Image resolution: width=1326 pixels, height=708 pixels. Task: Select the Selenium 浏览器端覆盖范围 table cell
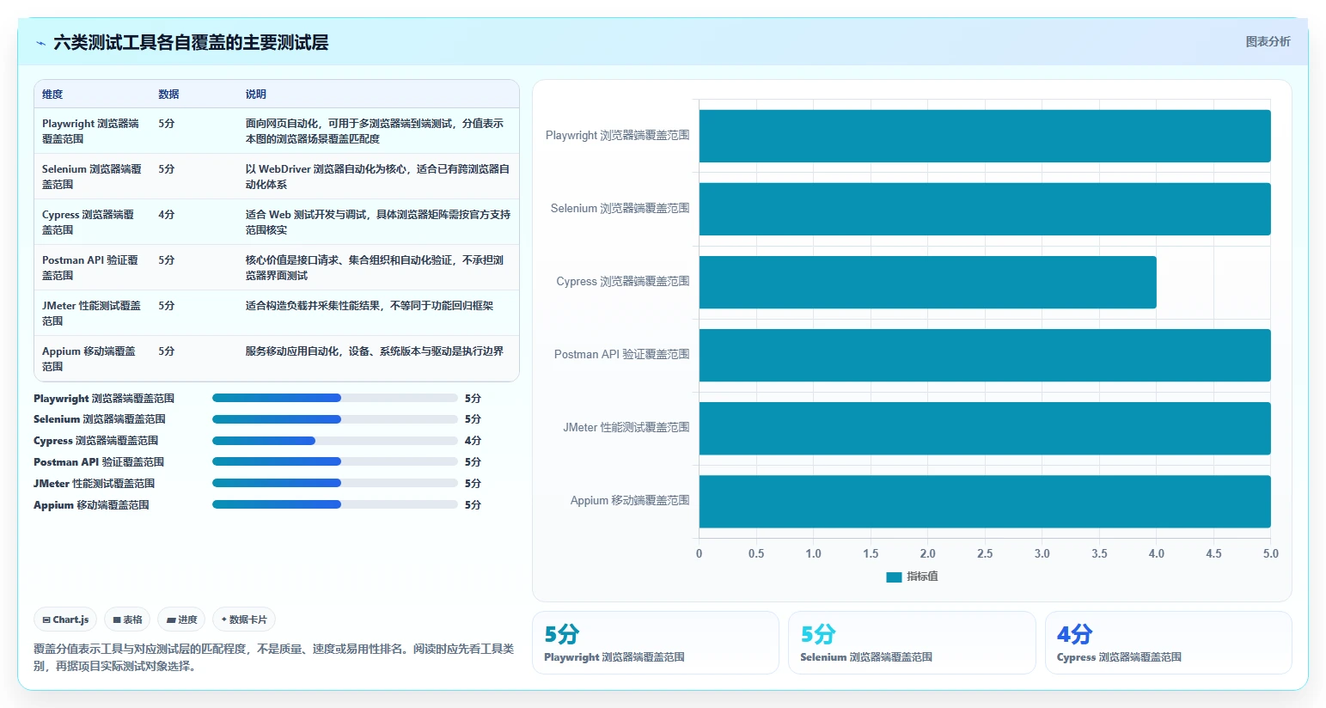(x=92, y=176)
